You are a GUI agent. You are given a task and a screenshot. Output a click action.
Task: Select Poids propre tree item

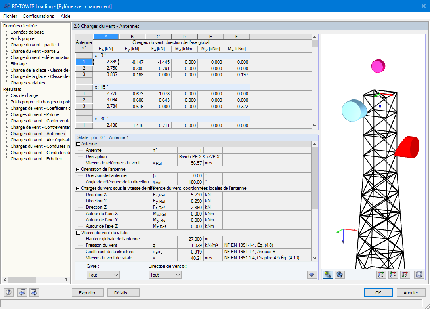click(23, 38)
